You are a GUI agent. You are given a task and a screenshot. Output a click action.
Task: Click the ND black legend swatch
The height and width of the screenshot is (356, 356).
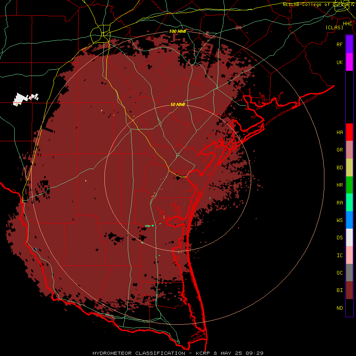click(x=349, y=308)
